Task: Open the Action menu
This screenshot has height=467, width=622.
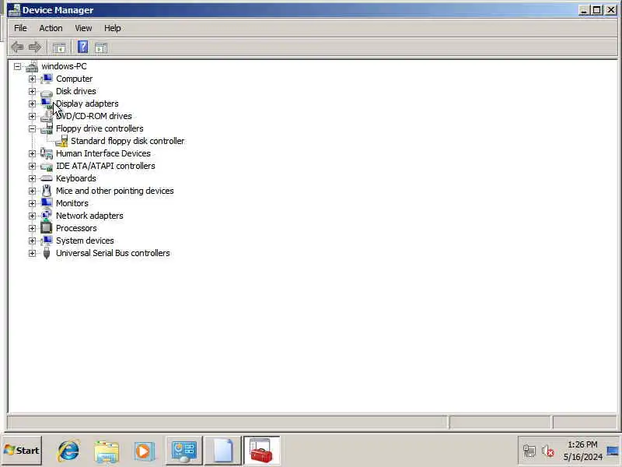Action: 51,28
